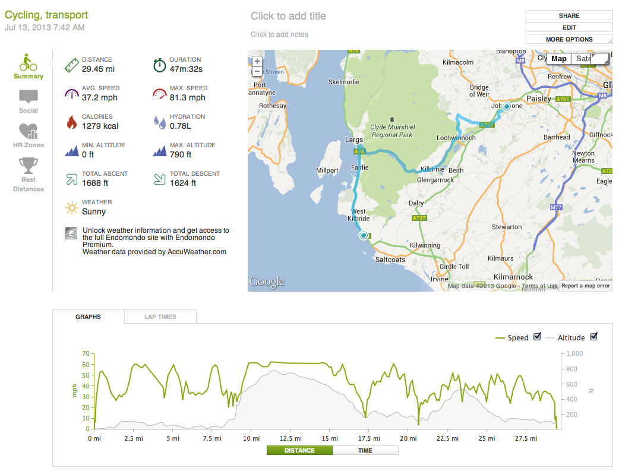Click the Endomondo Premium weather unlock icon
The image size is (619, 474).
pos(70,233)
